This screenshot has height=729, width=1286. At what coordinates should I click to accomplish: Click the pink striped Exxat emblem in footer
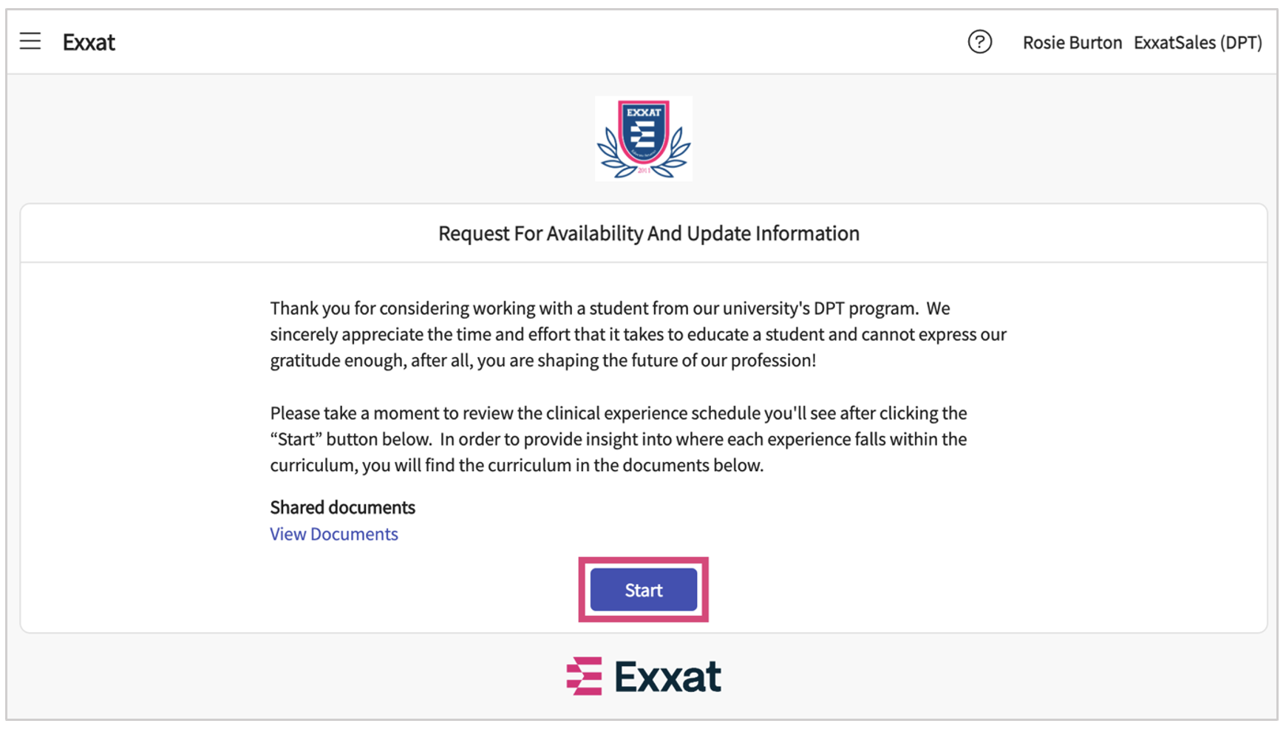(585, 676)
